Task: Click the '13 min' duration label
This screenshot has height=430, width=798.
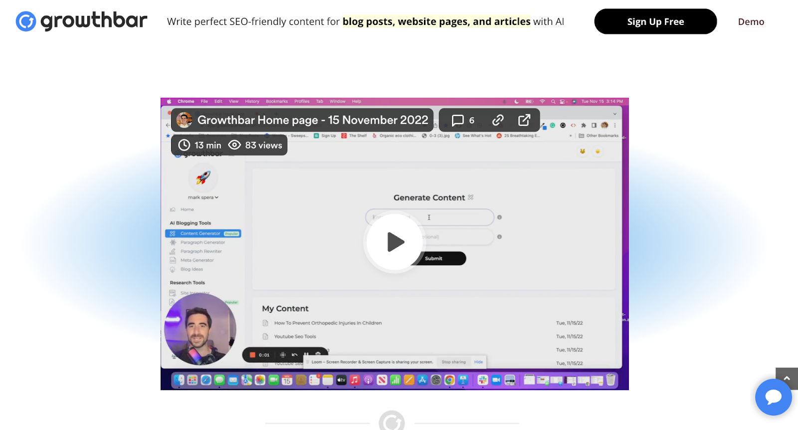Action: click(x=200, y=145)
